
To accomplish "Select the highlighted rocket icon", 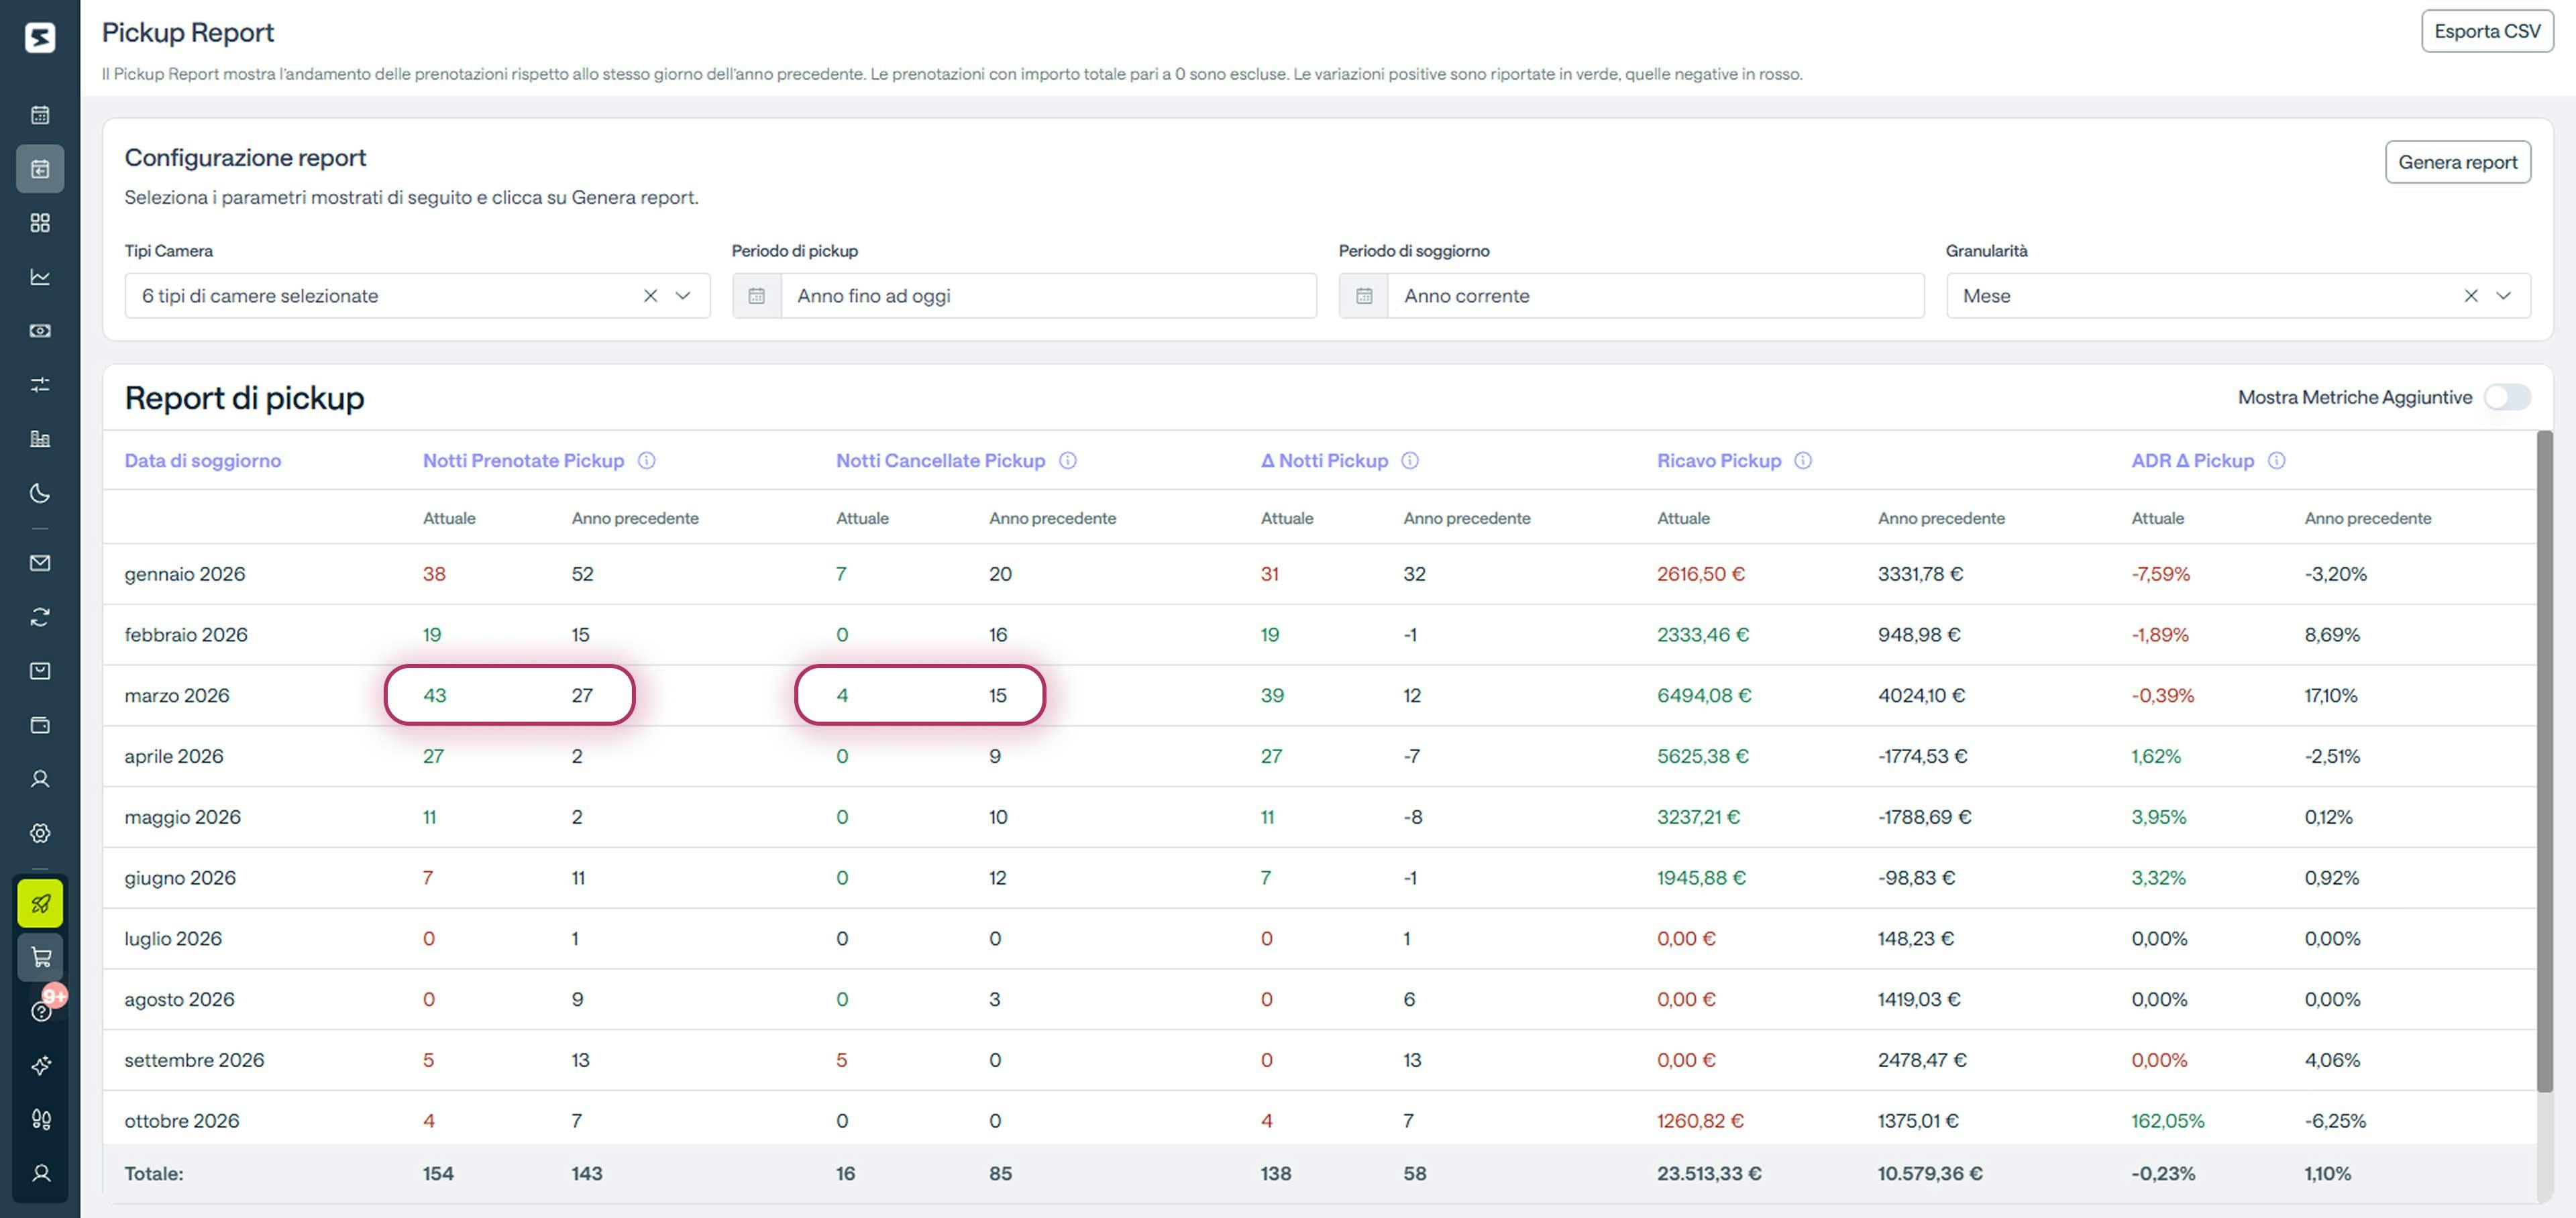I will click(40, 903).
